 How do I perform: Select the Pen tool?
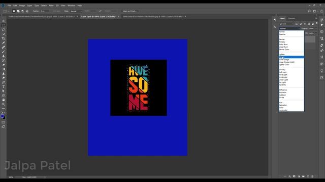pyautogui.click(x=4, y=82)
